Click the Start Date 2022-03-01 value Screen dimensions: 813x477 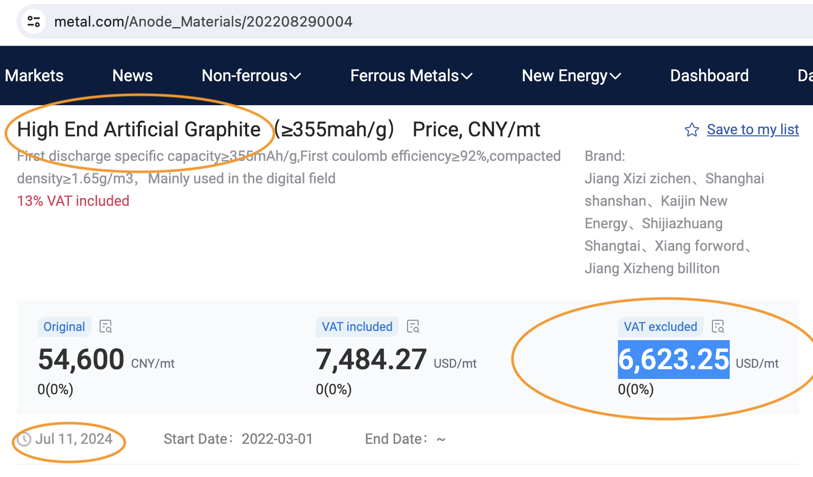(277, 439)
